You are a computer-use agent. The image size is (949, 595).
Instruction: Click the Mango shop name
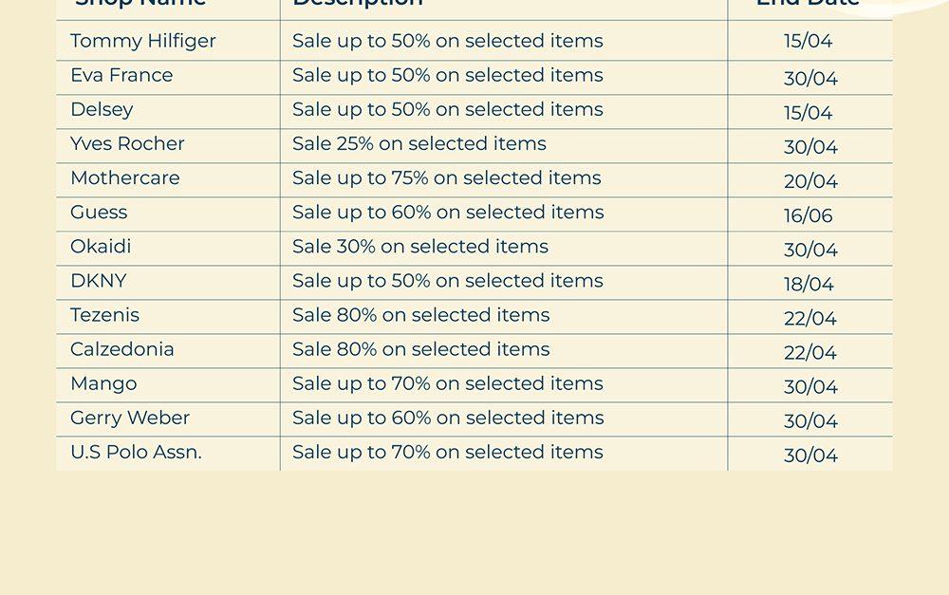coord(103,383)
